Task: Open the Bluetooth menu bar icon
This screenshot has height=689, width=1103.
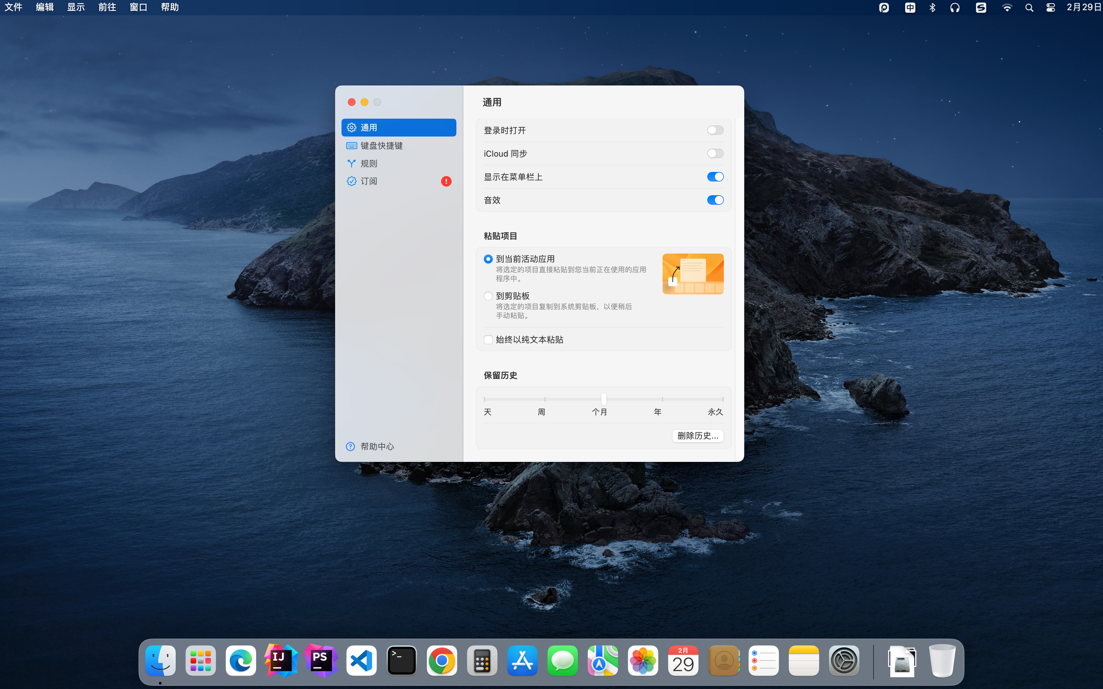Action: (932, 8)
